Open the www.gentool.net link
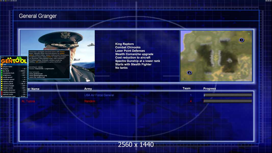 [35, 74]
